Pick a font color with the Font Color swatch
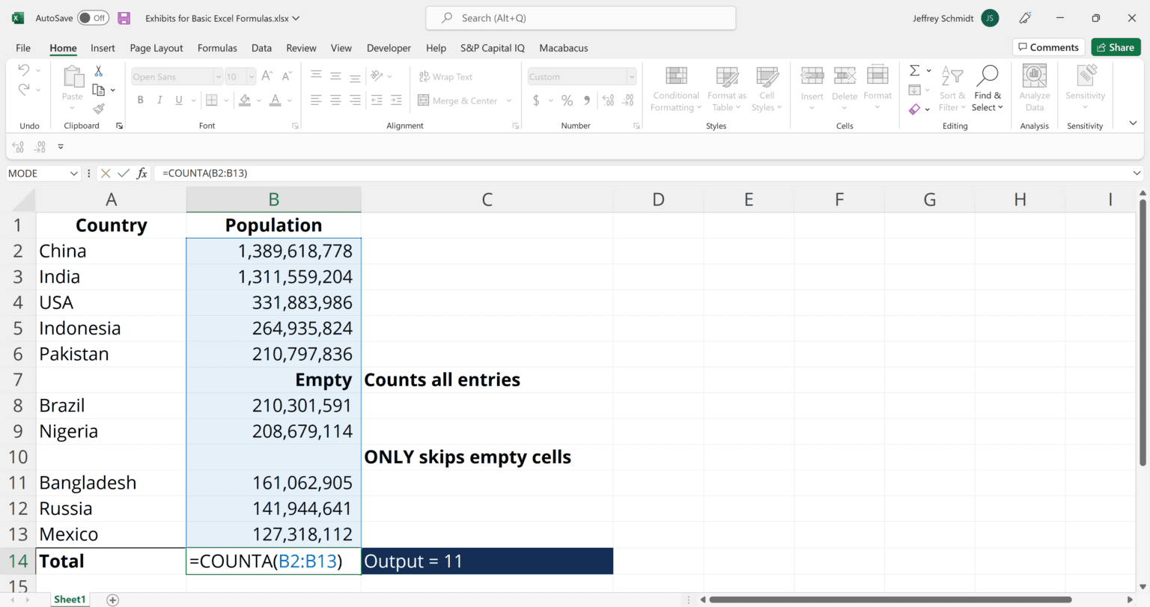 point(276,100)
